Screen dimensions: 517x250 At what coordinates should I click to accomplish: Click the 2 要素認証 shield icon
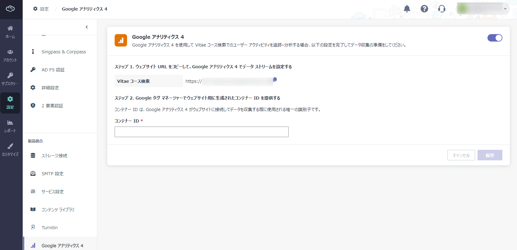click(x=33, y=105)
